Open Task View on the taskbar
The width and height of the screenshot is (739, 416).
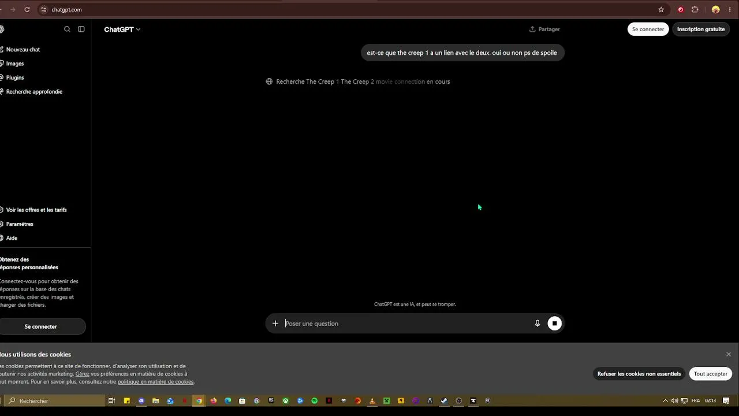(x=111, y=400)
